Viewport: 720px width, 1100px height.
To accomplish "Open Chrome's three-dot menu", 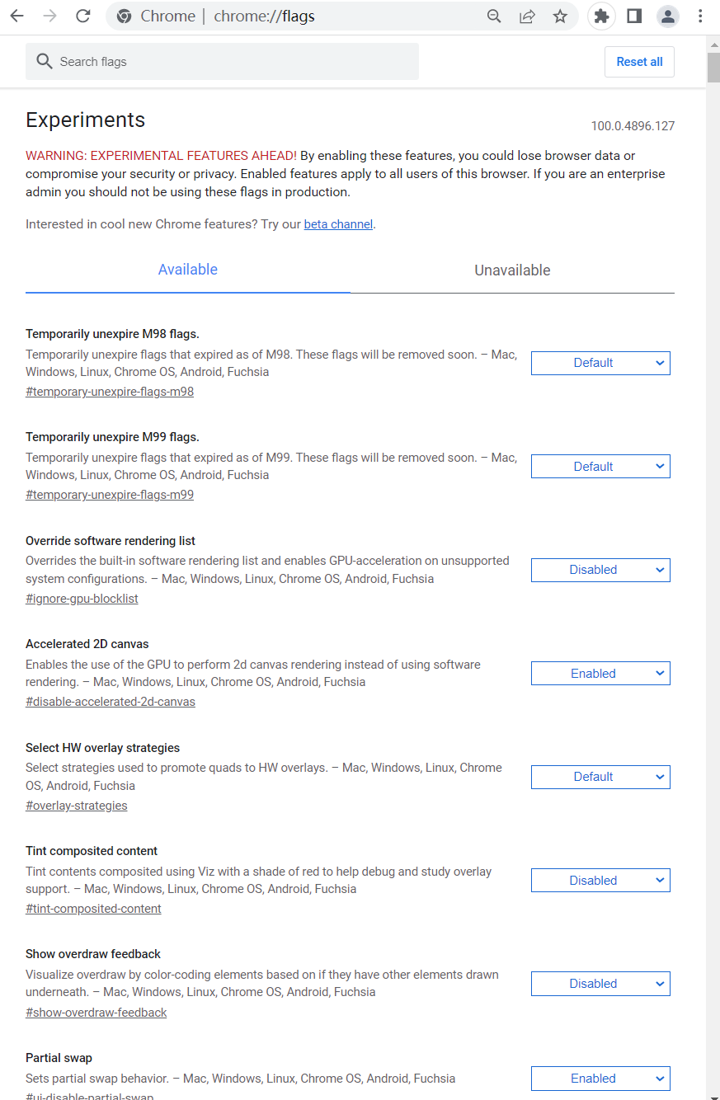I will click(700, 16).
